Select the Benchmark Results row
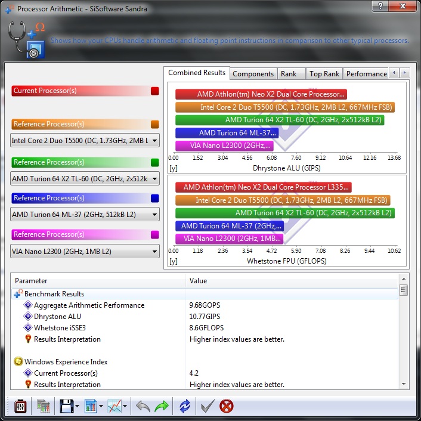Screen dimensions: 421x421 205,294
